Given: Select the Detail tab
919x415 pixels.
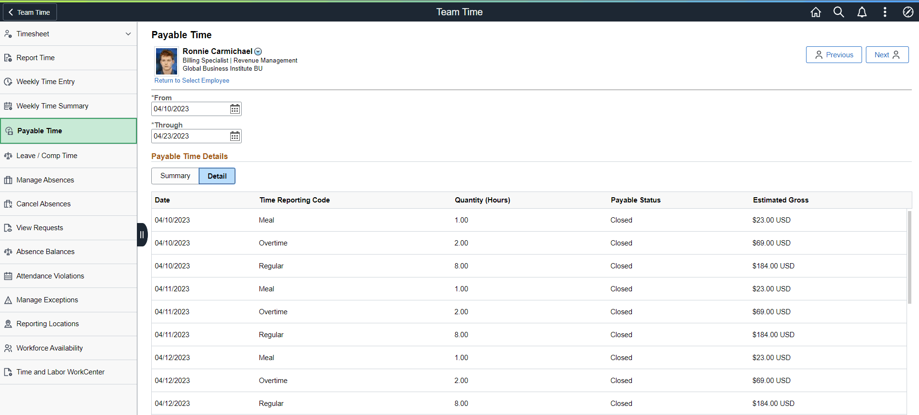Looking at the screenshot, I should pos(217,176).
